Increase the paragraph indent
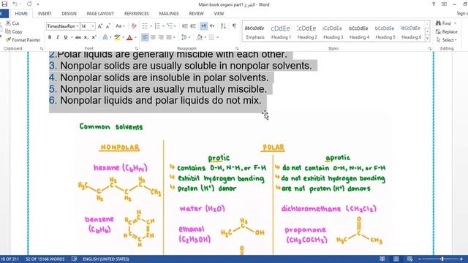The image size is (468, 263). click(193, 26)
